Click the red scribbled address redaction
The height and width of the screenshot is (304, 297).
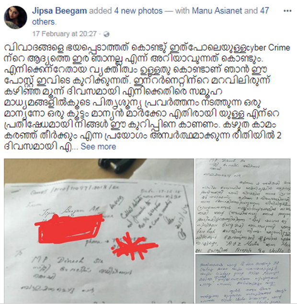pos(69,227)
